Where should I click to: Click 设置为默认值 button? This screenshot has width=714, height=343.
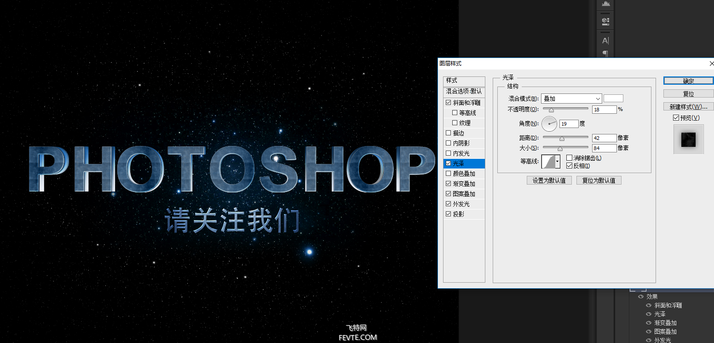(549, 180)
